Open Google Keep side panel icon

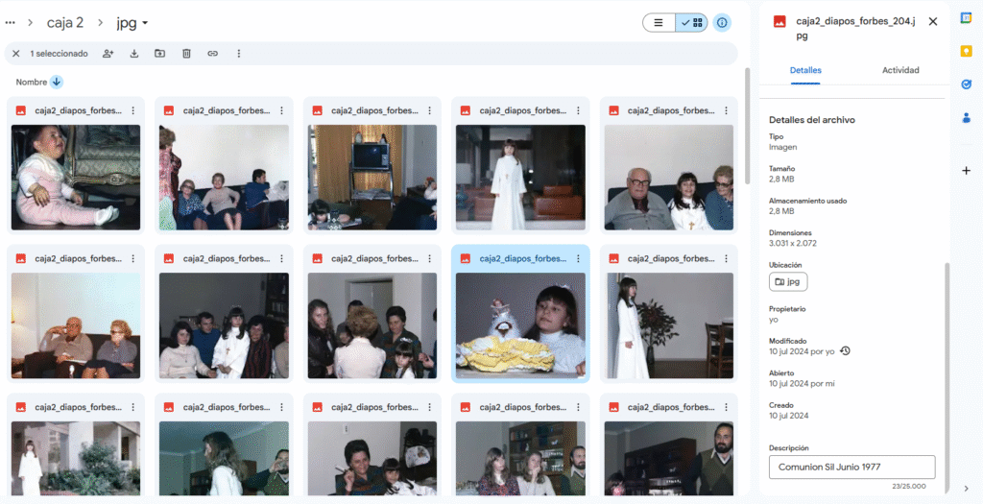pos(966,51)
